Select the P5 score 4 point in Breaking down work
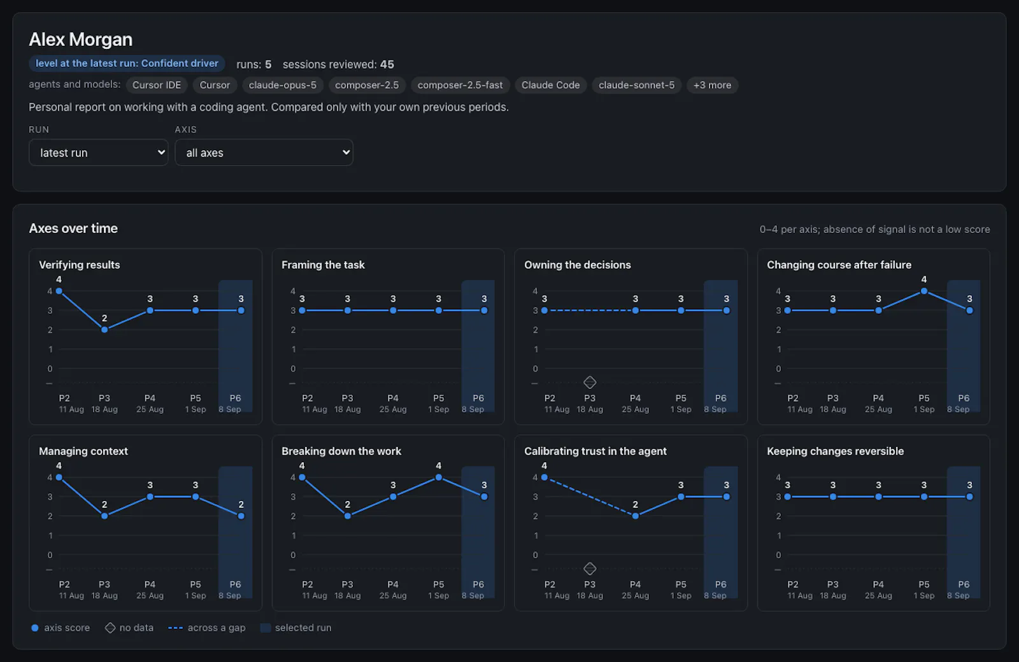The image size is (1019, 662). click(x=438, y=477)
